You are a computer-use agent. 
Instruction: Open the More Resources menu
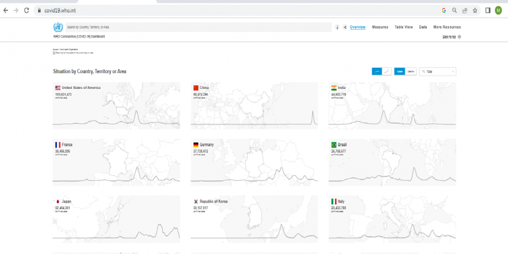[447, 27]
